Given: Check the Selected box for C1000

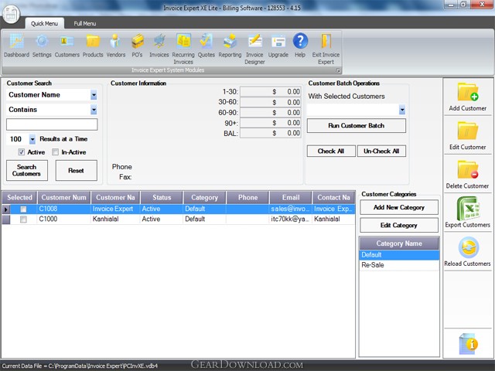Looking at the screenshot, I should [x=23, y=220].
